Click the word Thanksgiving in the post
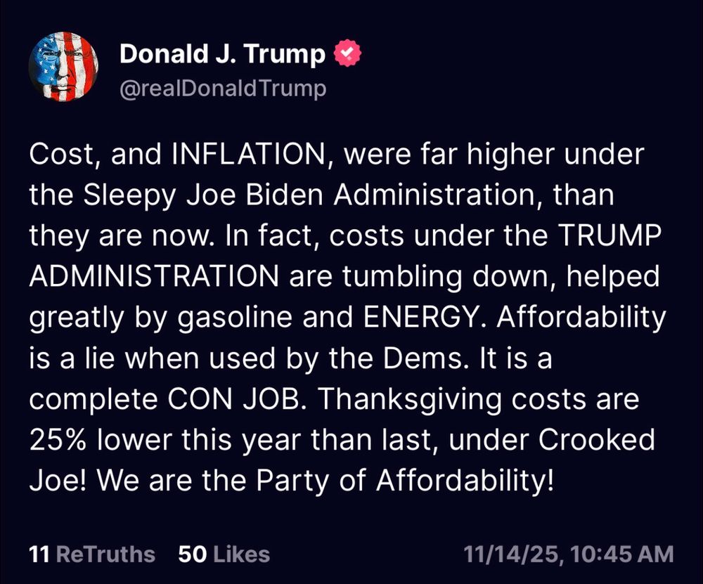The image size is (703, 584). 410,399
